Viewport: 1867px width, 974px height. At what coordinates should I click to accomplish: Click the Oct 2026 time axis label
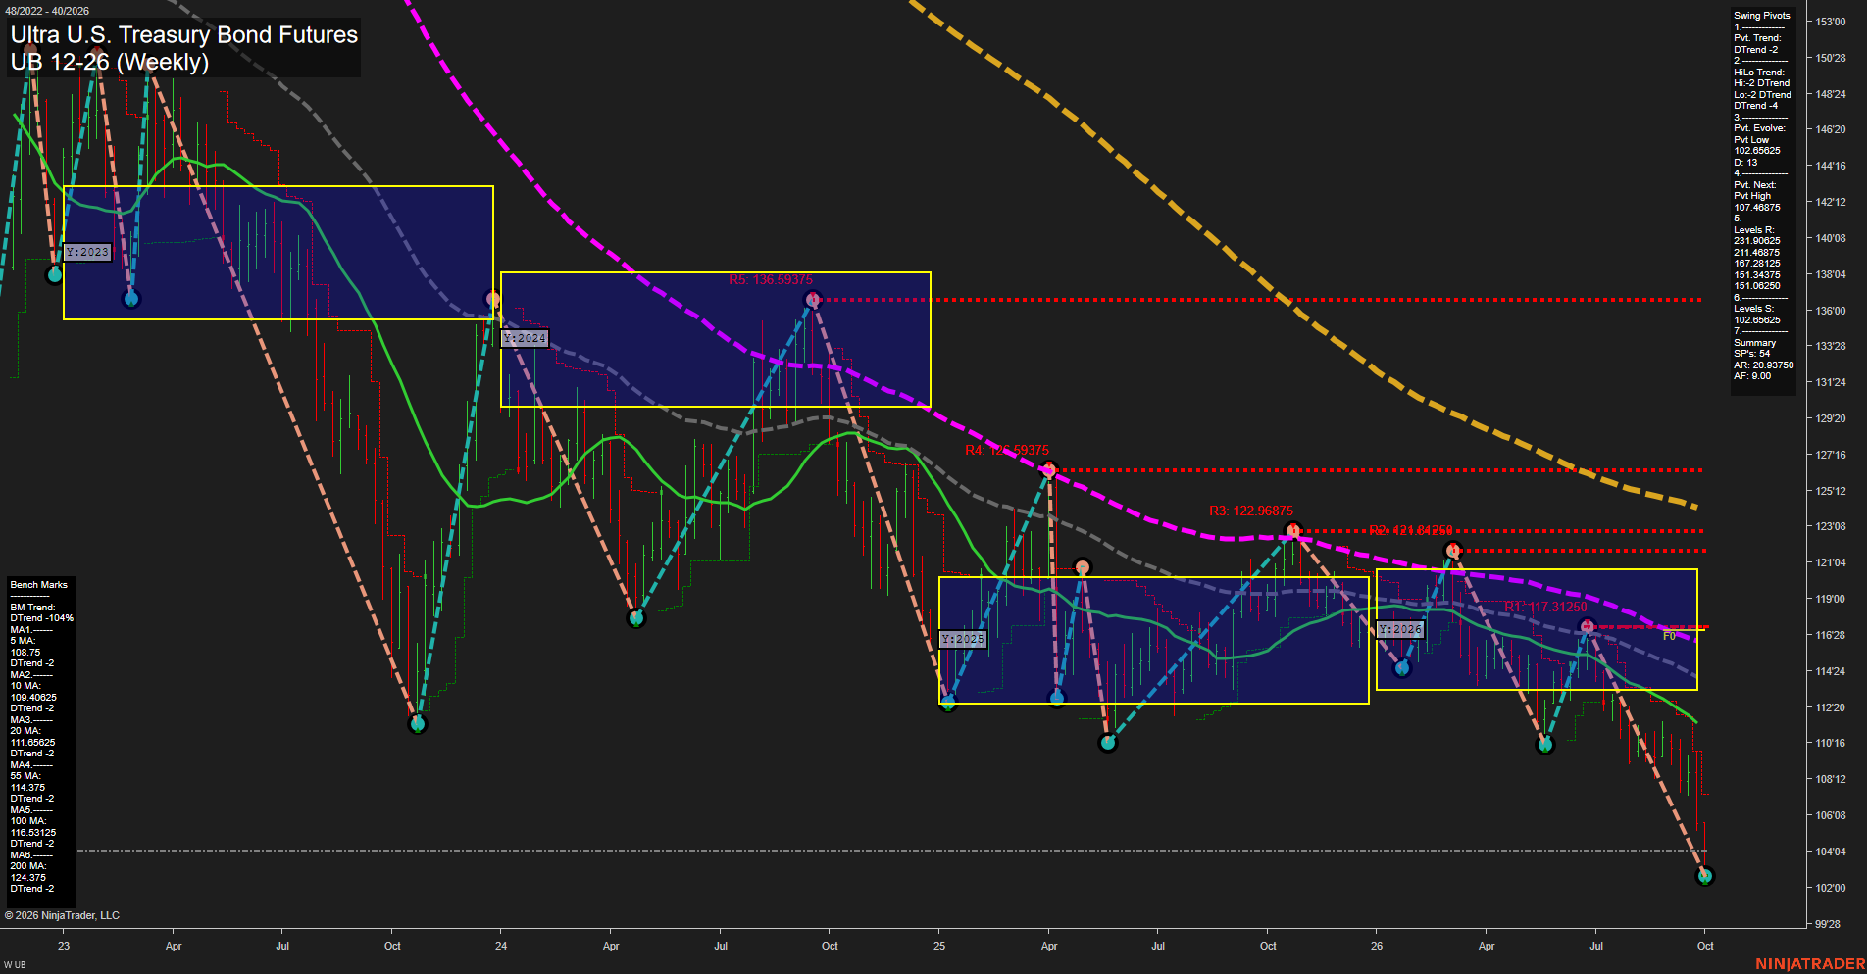[x=1705, y=946]
